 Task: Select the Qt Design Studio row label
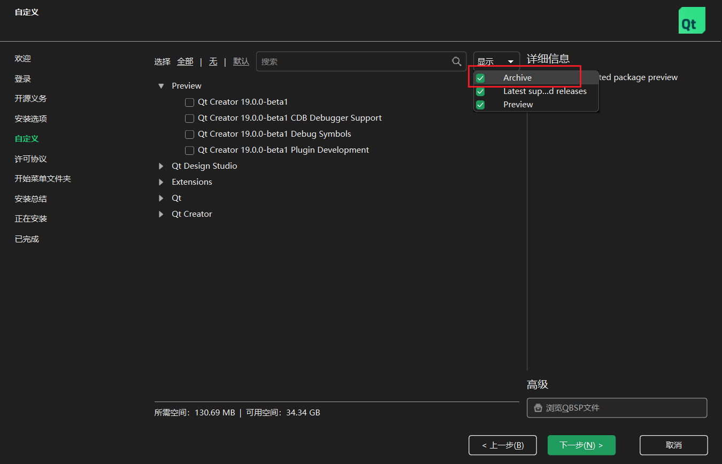(x=204, y=166)
